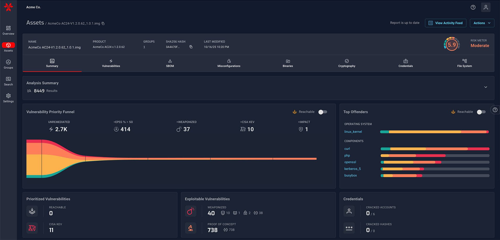Open the File System tab
The image size is (500, 240).
[464, 63]
